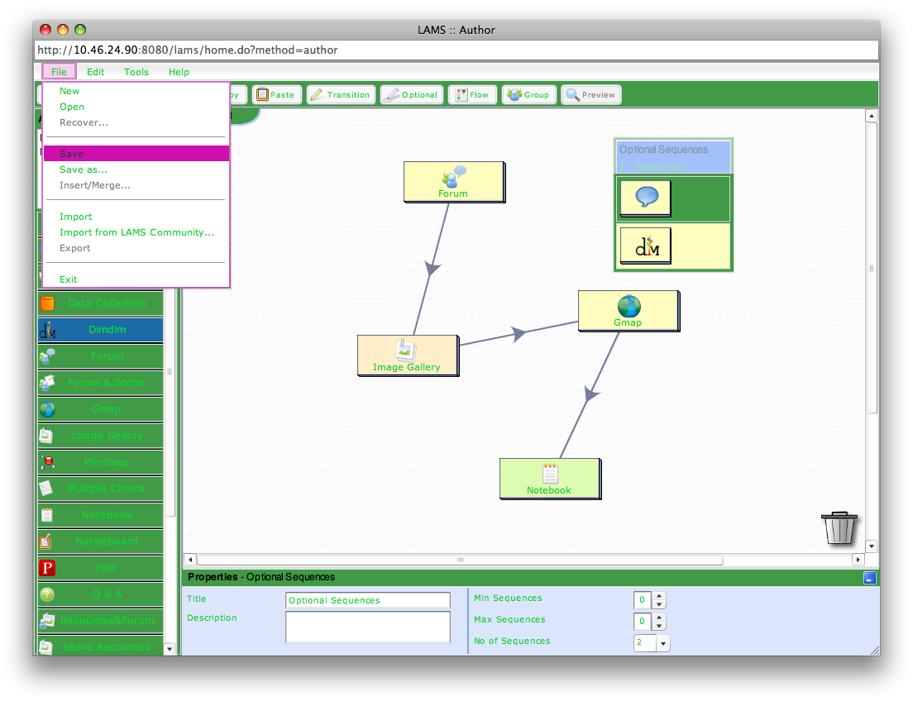Image resolution: width=913 pixels, height=701 pixels.
Task: Decrease the Max Sequences stepper value
Action: pyautogui.click(x=659, y=626)
